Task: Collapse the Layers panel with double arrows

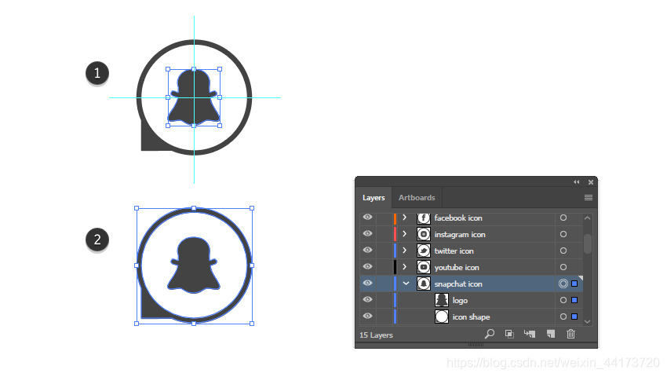Action: 577,182
